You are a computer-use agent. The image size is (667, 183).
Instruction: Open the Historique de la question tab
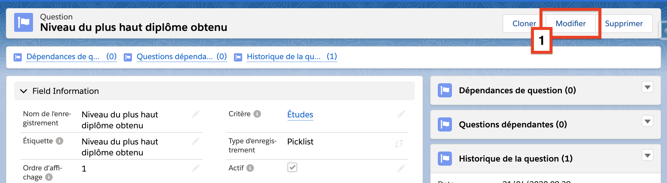[x=283, y=56]
